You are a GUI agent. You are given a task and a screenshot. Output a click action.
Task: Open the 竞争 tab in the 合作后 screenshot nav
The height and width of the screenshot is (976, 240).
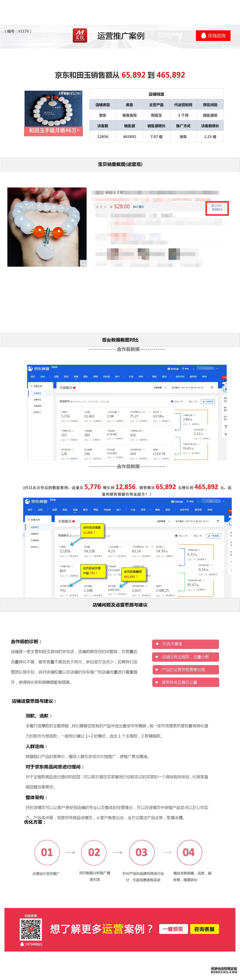[143, 509]
